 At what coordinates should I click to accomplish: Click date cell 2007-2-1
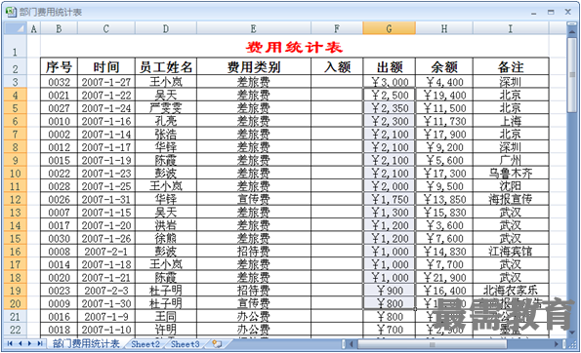(x=106, y=252)
